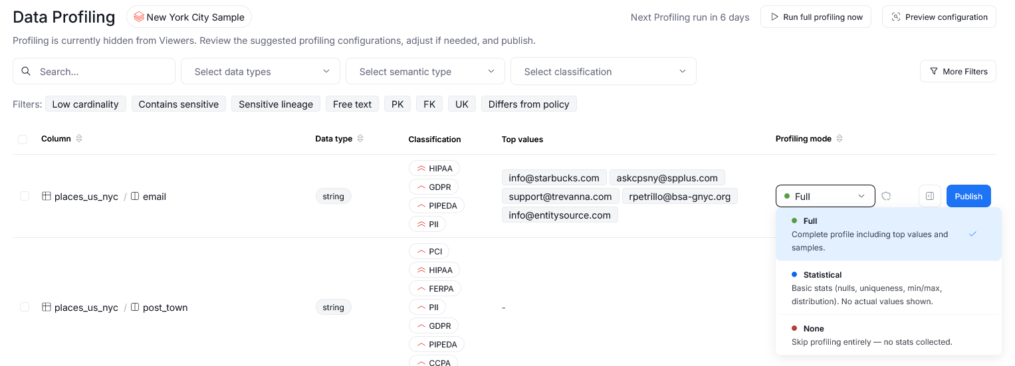The height and width of the screenshot is (366, 1015).
Task: Click the chevron icon on email's HIPAA tag
Action: tap(421, 169)
